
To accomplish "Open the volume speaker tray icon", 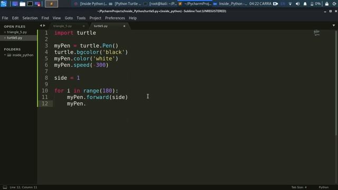I will coord(297,4).
